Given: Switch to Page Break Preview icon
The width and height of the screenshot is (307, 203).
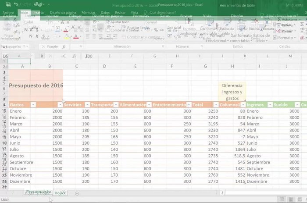Looking at the screenshot, I should tap(300, 199).
